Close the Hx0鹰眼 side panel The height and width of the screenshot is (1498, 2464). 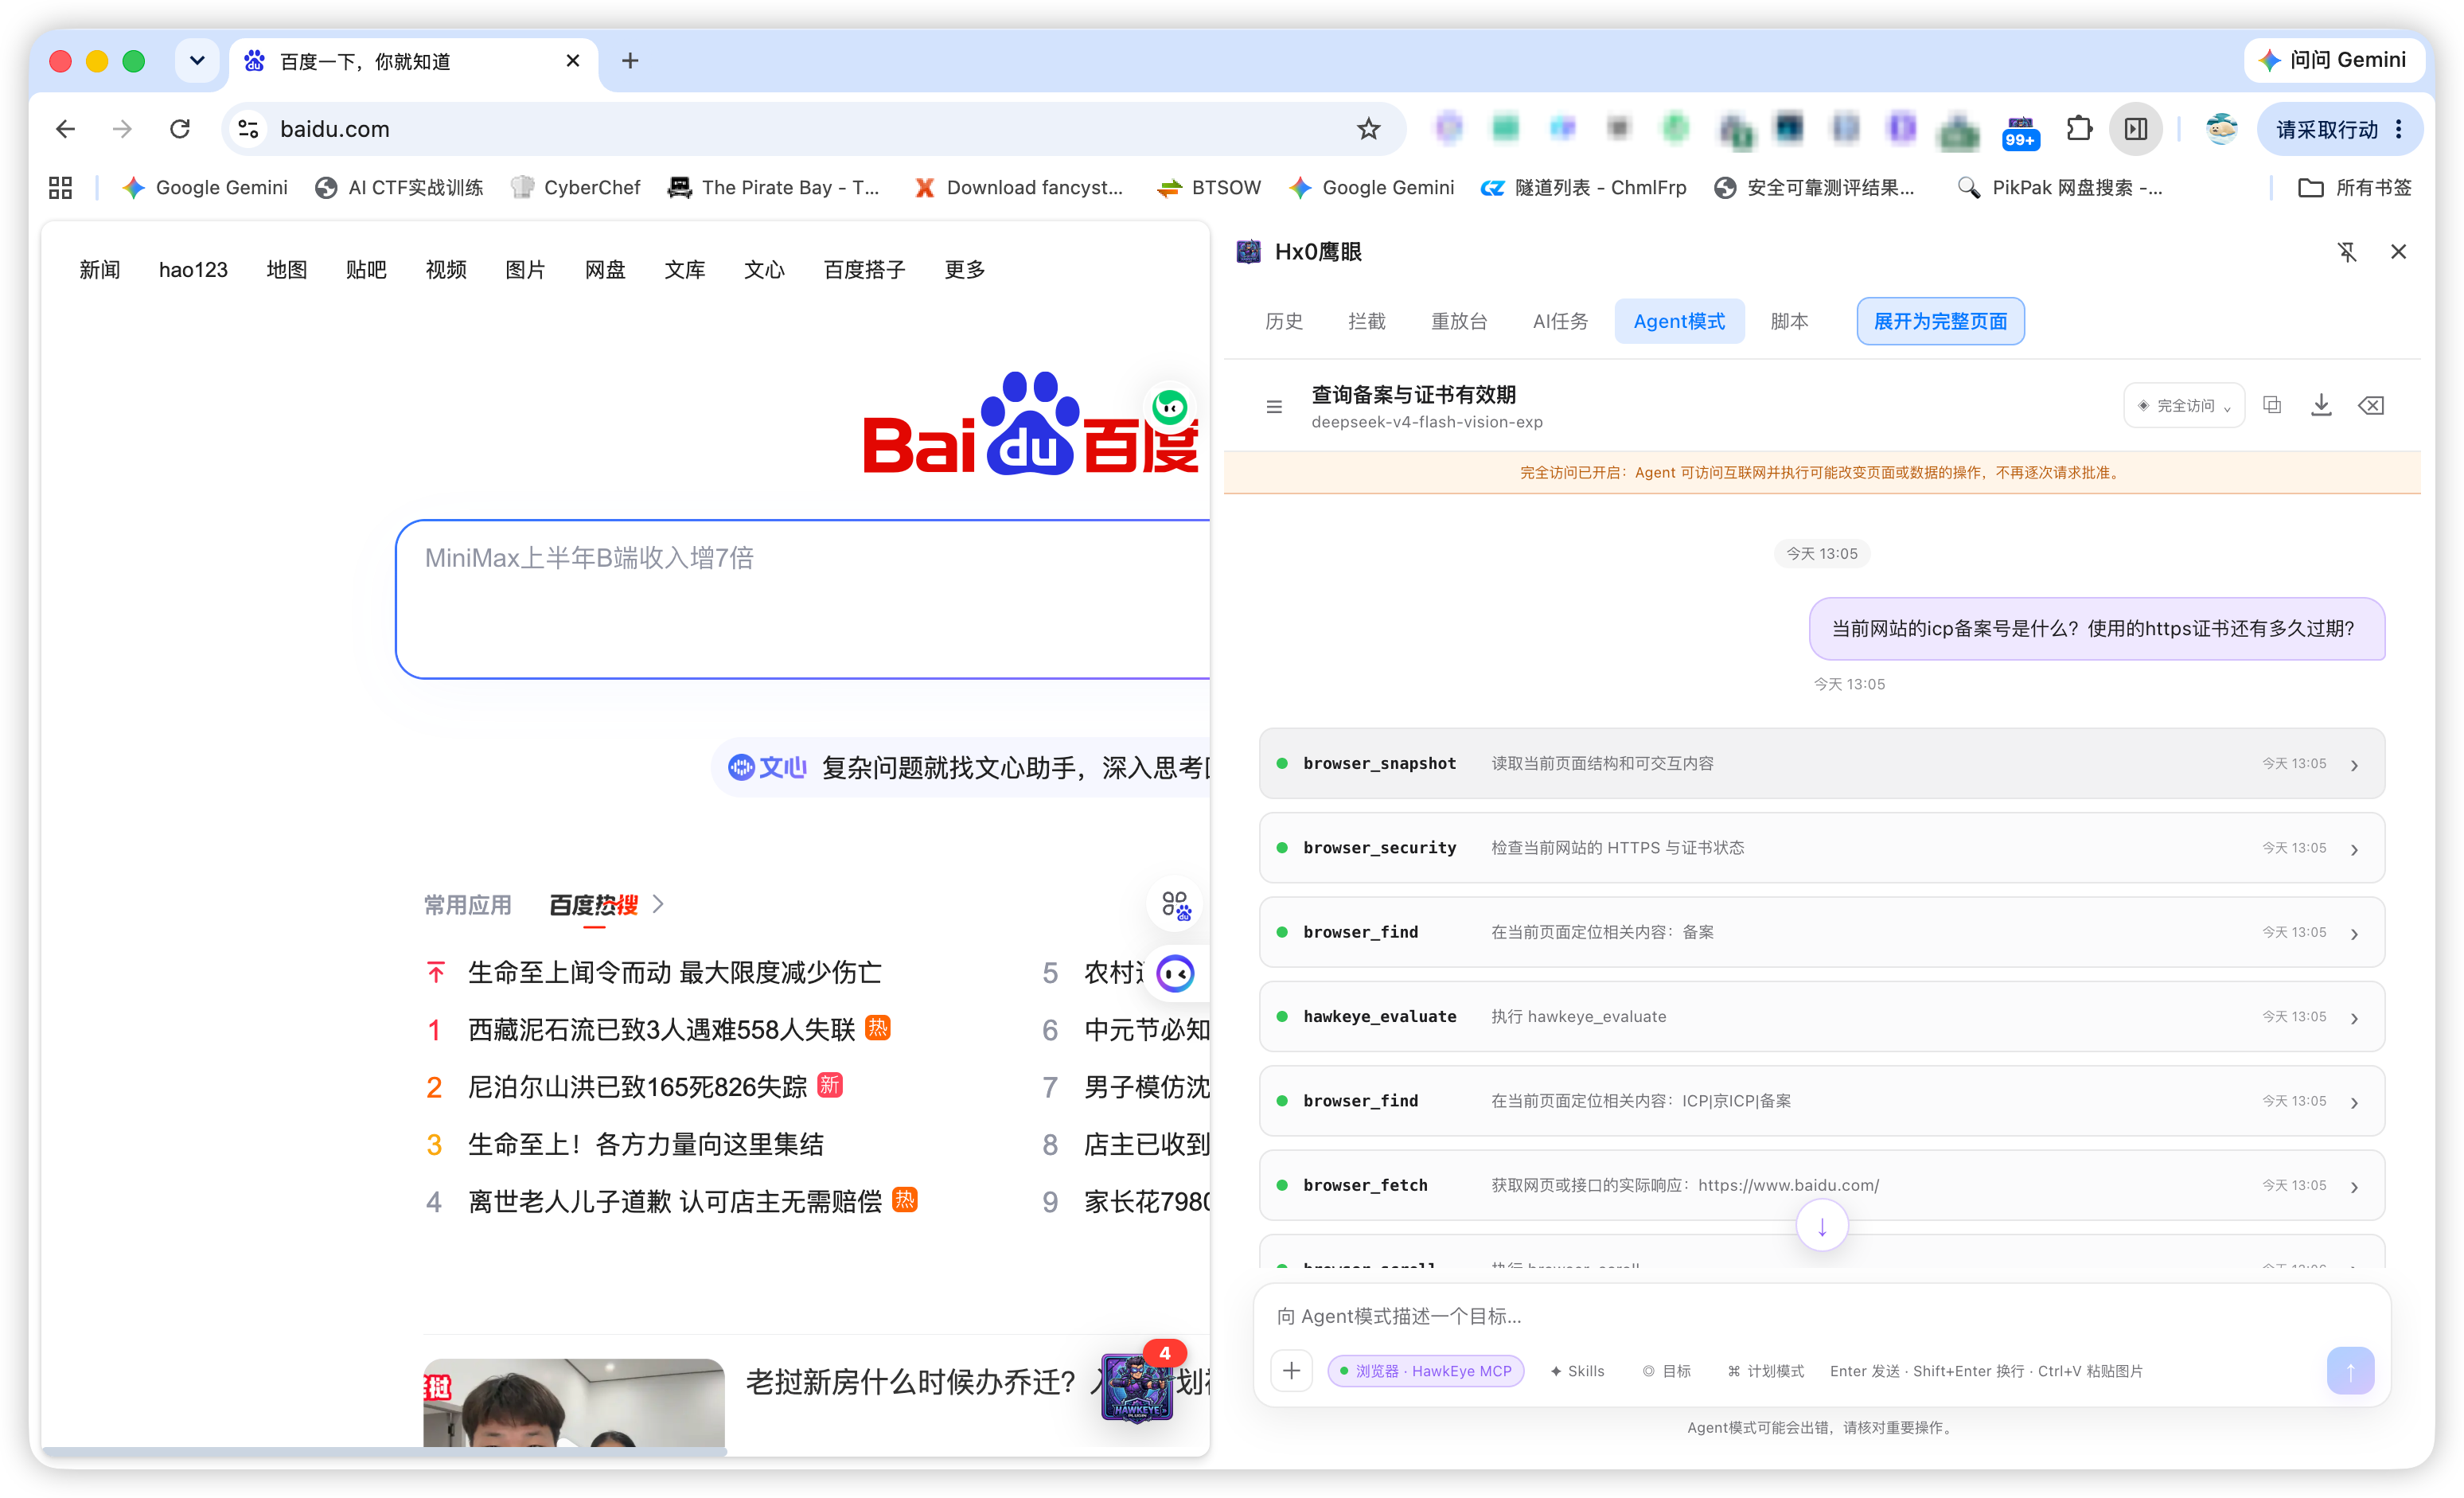2398,252
